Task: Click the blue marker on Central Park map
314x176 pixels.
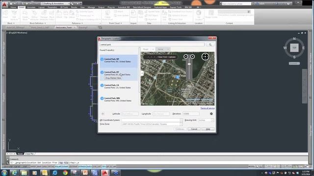Action: (x=178, y=77)
